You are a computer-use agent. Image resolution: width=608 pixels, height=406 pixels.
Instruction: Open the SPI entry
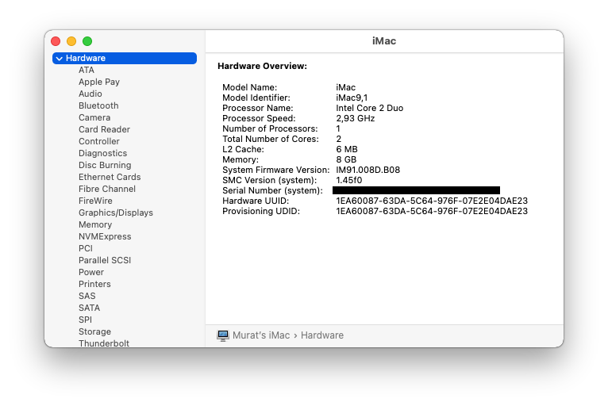coord(85,320)
